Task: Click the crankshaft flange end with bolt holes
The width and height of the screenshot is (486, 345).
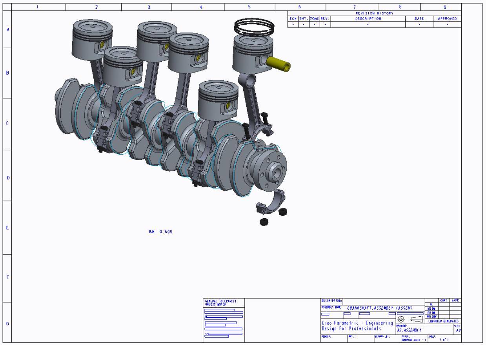Action: (x=273, y=164)
